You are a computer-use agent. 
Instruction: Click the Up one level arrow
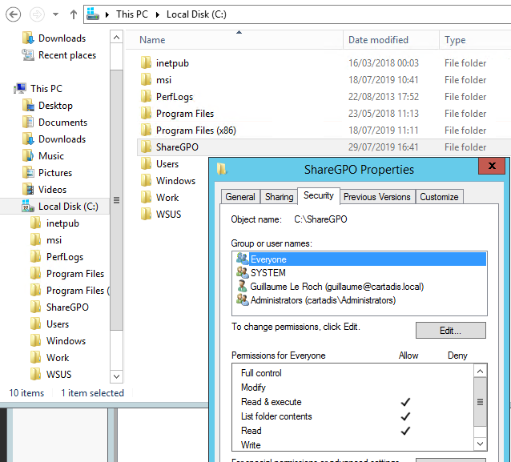(x=74, y=14)
